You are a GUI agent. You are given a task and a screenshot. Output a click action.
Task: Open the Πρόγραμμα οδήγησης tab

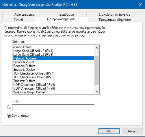click(x=115, y=20)
